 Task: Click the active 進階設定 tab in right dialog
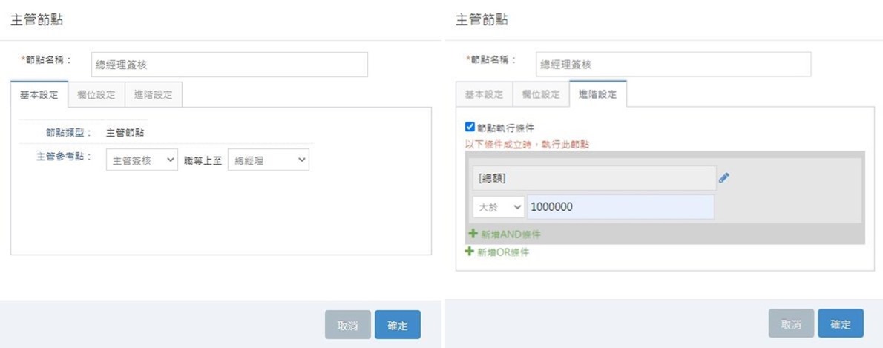[597, 94]
